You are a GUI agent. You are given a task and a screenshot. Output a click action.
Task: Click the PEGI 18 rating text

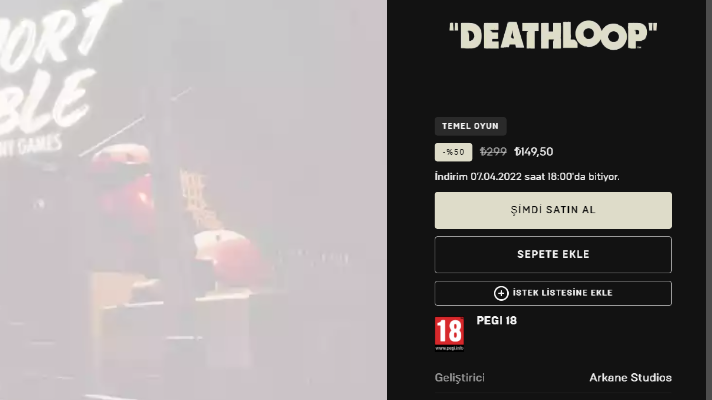point(497,321)
